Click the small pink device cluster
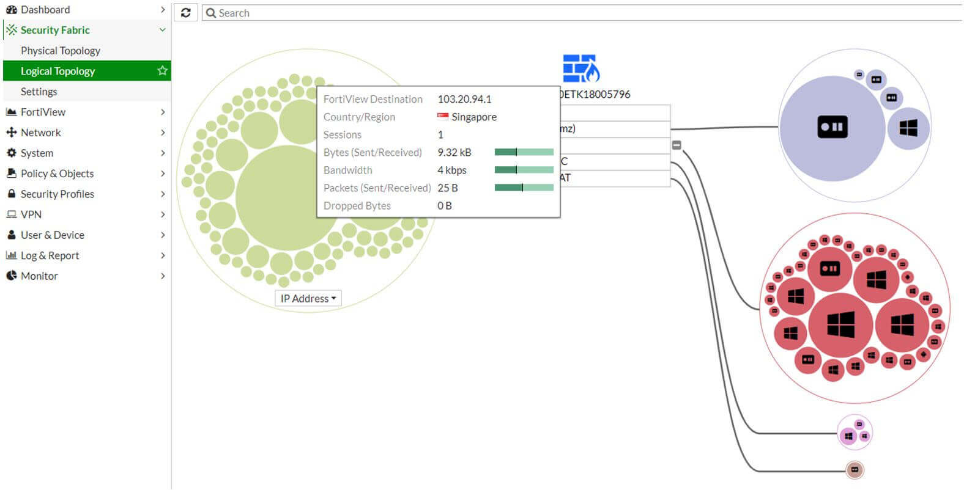Viewport: 964px width, 490px height. coord(855,433)
